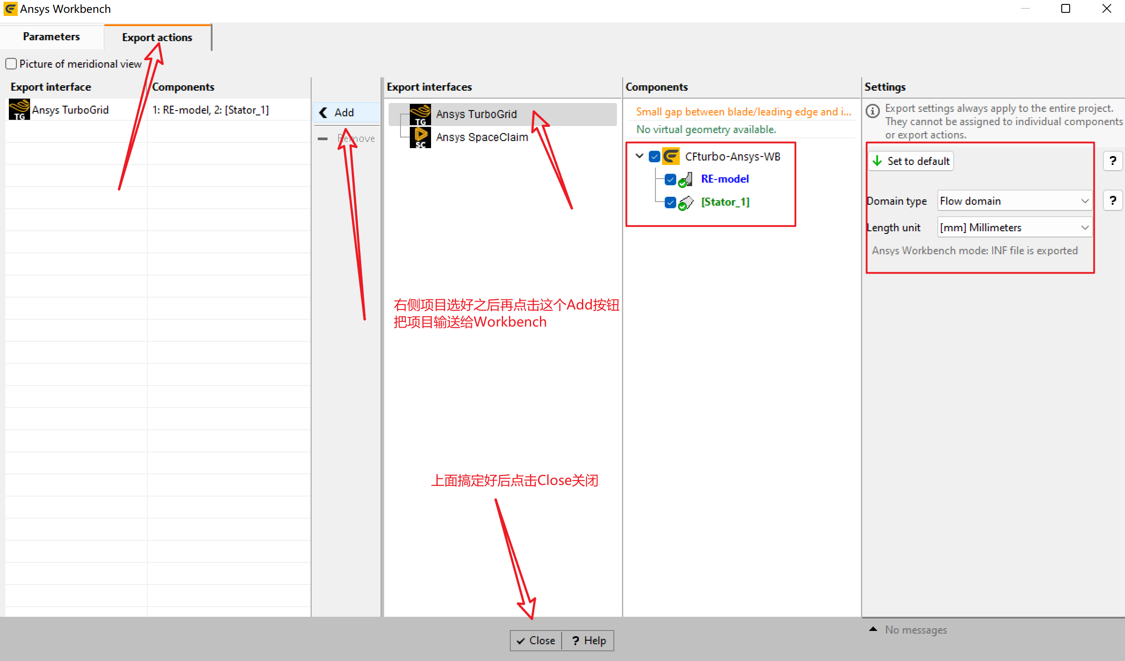The height and width of the screenshot is (661, 1125).
Task: Enable Picture of meridional view checkbox
Action: 11,64
